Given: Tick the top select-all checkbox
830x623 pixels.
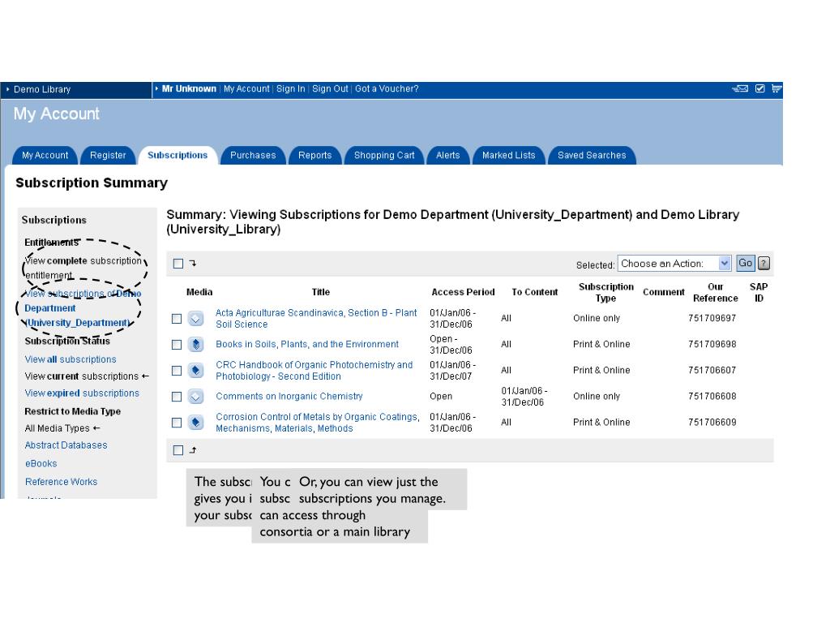Looking at the screenshot, I should 178,264.
